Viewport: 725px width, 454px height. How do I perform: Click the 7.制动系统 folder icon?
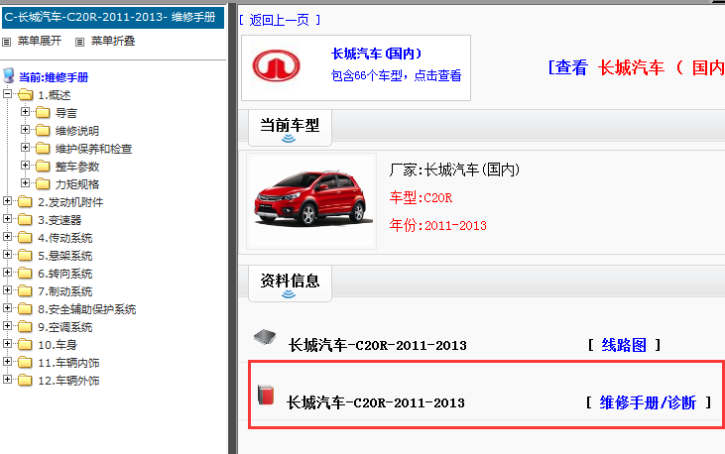click(x=26, y=291)
